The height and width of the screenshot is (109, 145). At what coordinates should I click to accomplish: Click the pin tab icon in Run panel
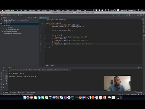coord(4,88)
